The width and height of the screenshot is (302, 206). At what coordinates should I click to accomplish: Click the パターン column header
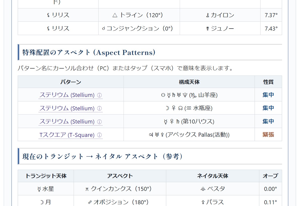pos(71,82)
